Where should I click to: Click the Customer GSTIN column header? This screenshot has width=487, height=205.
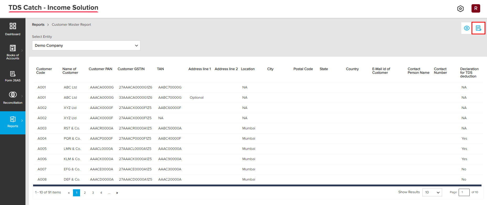click(x=131, y=69)
